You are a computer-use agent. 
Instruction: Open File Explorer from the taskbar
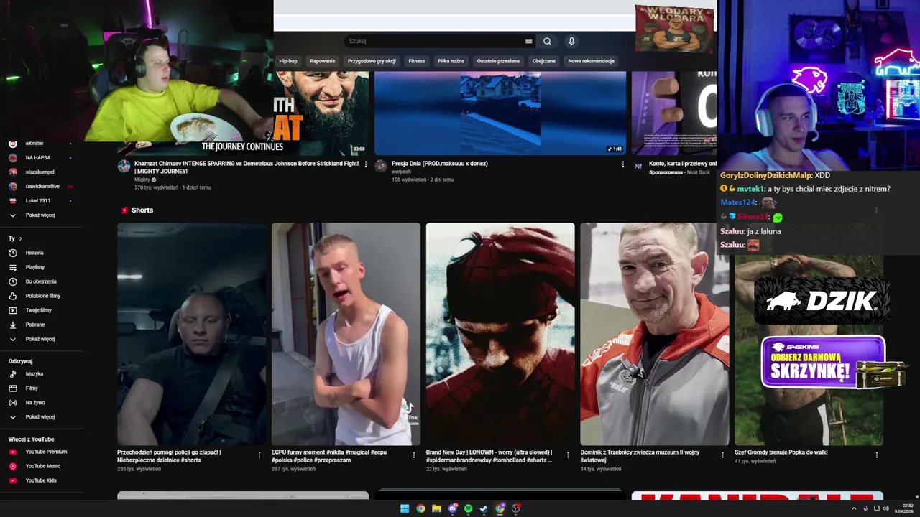436,508
